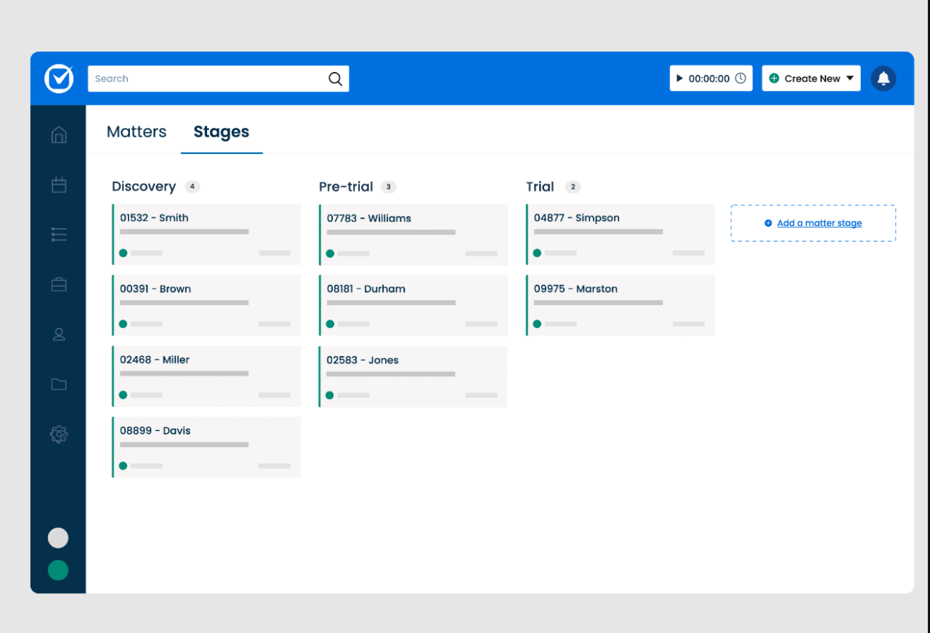Screen dimensions: 930x633
Task: Click green status dot on Jones card
Action: 330,395
